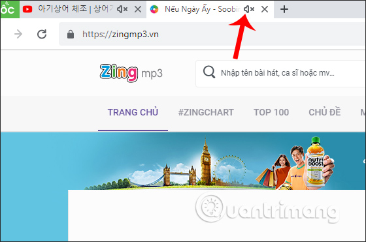This screenshot has width=366, height=242.
Task: Click the zingmp3.vn address bar
Action: tap(212, 34)
